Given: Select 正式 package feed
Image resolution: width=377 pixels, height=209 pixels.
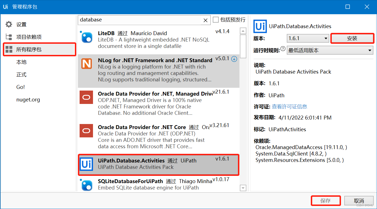Looking at the screenshot, I should [x=21, y=75].
